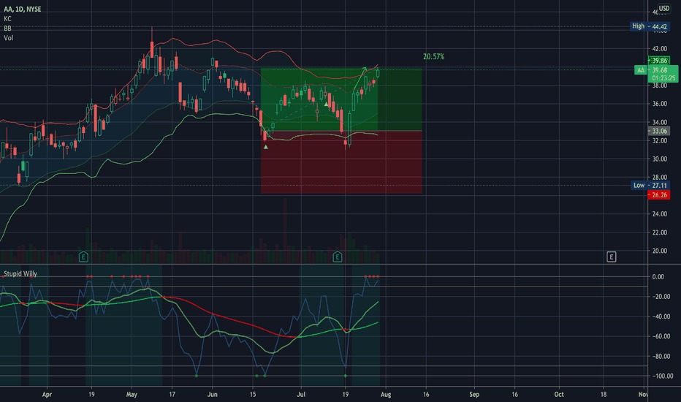Click the green up-arrow signal below the June low
This screenshot has width=681, height=402.
point(266,147)
